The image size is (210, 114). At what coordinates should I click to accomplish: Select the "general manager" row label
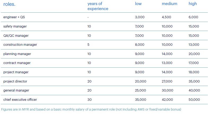click(x=16, y=90)
